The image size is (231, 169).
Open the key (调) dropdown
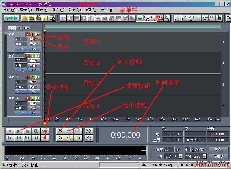(180, 156)
